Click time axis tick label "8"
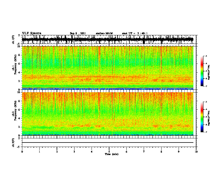The image size is (221, 170). [x=161, y=152]
